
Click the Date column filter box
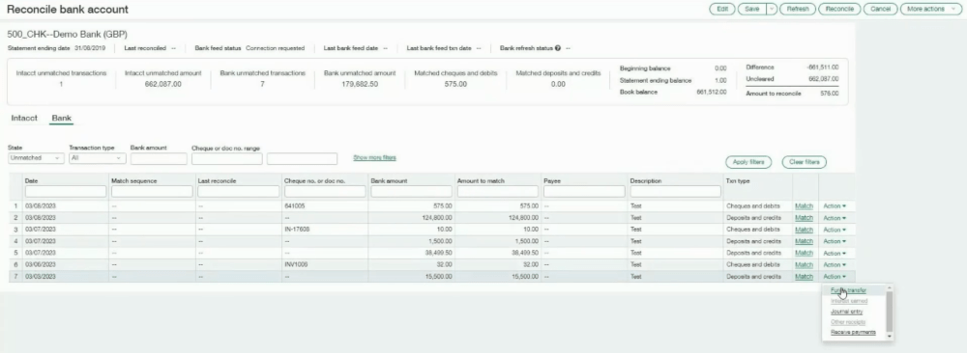pos(66,192)
